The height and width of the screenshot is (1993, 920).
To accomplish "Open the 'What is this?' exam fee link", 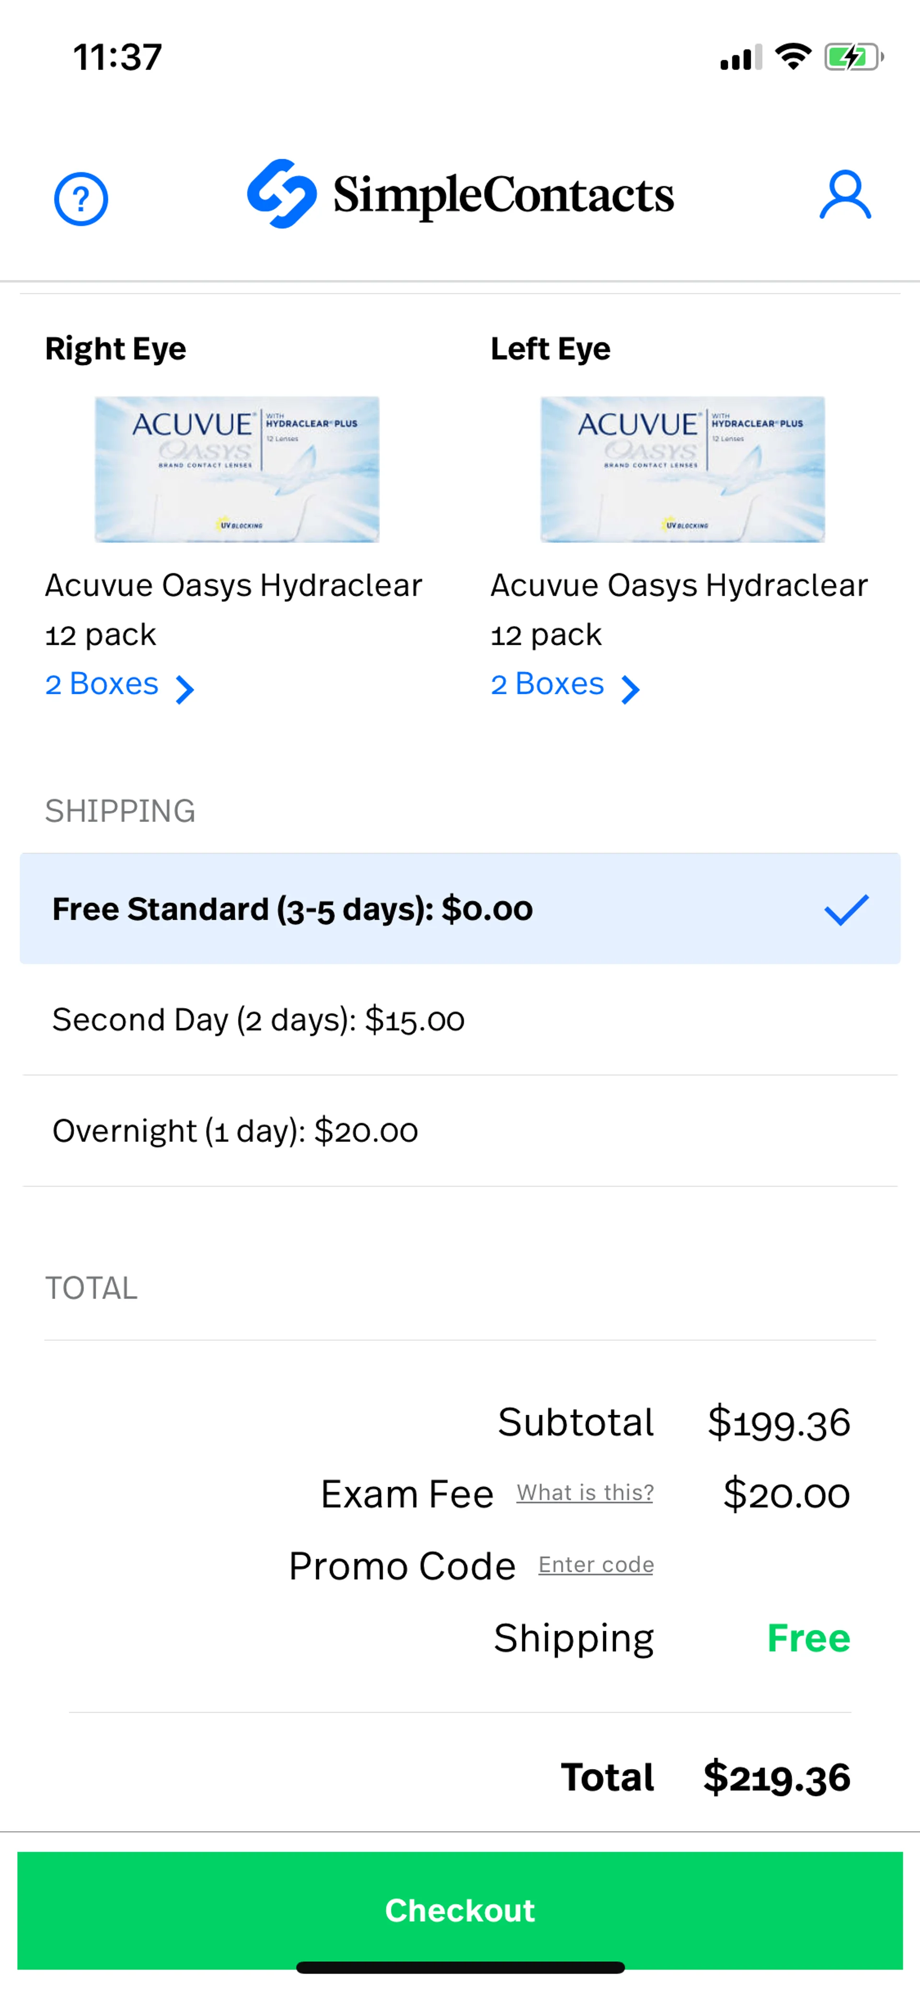I will tap(585, 1492).
